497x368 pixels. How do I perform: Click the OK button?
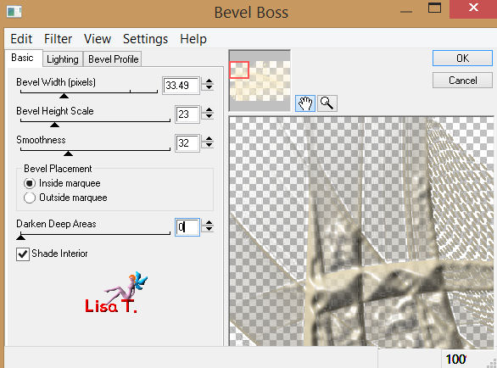462,59
